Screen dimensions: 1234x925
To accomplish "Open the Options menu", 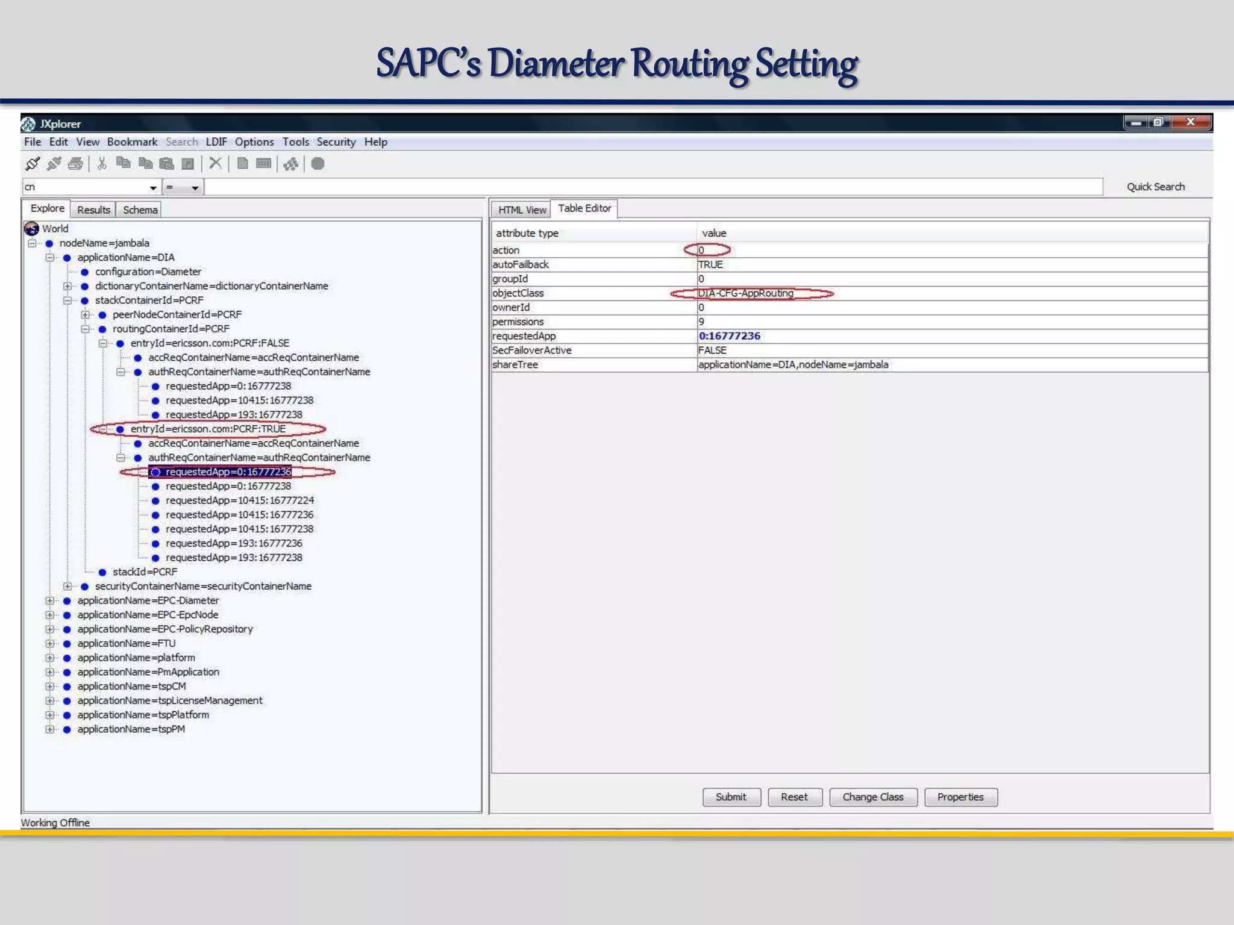I will (x=254, y=142).
